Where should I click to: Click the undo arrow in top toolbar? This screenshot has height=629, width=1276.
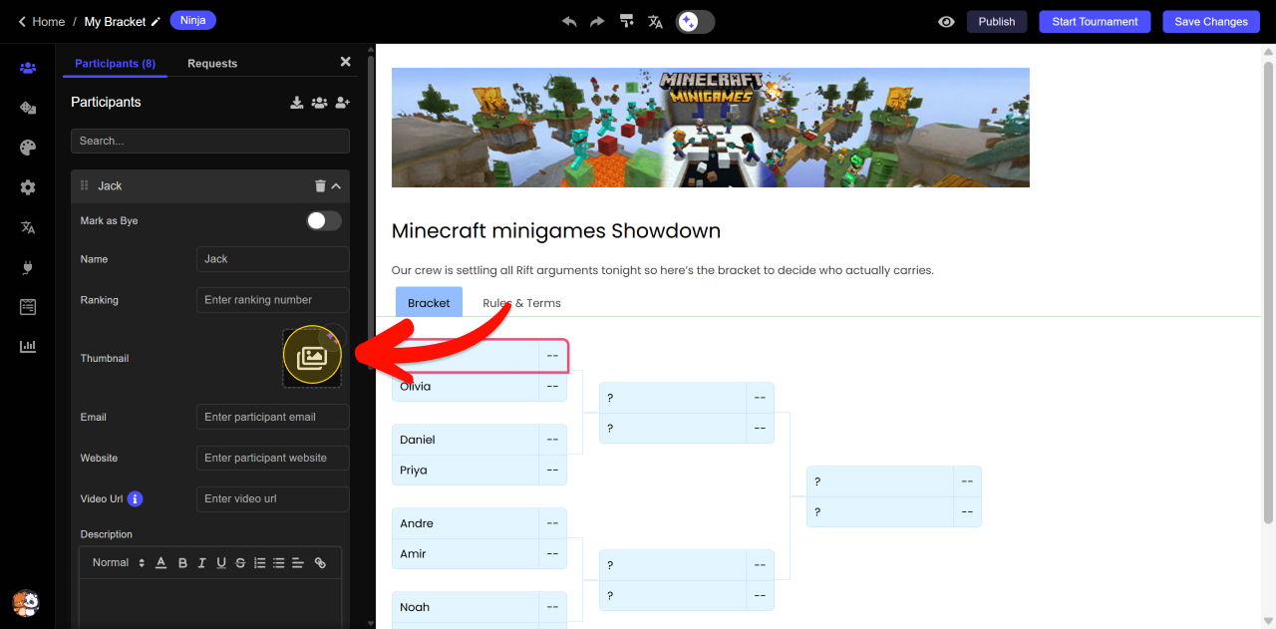pos(569,21)
